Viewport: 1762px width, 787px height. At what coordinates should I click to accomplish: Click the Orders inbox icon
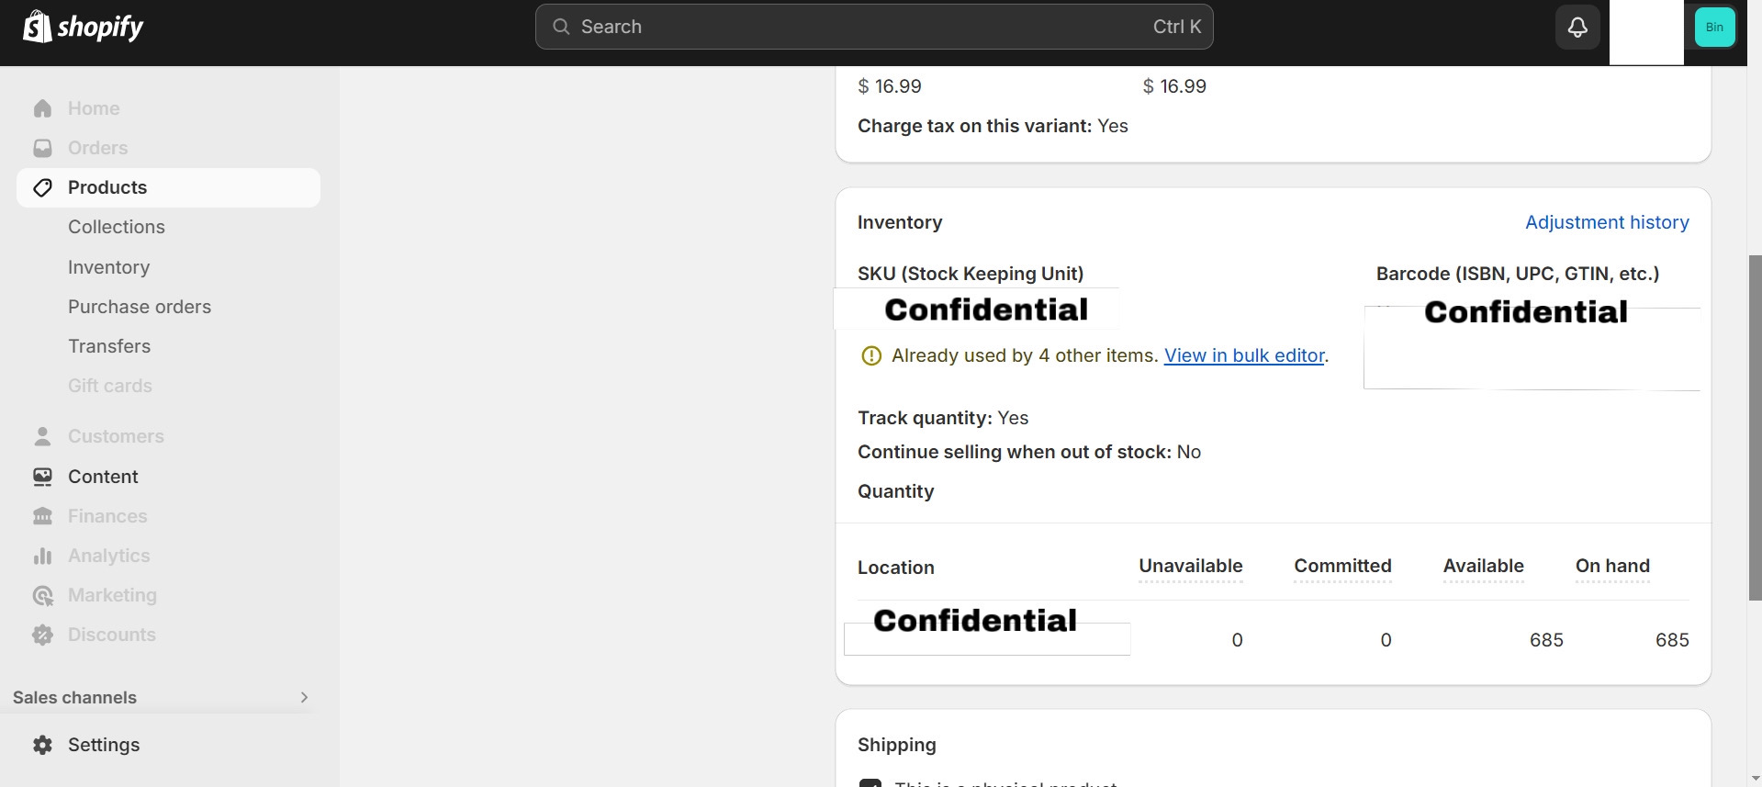[x=42, y=148]
